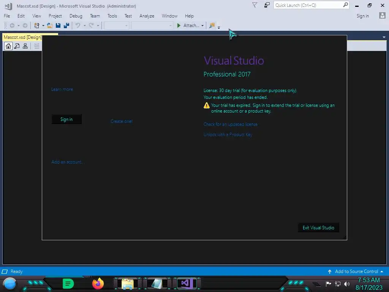This screenshot has height=292, width=389.
Task: Click the Navigate Forward arrow icon
Action: click(x=25, y=25)
